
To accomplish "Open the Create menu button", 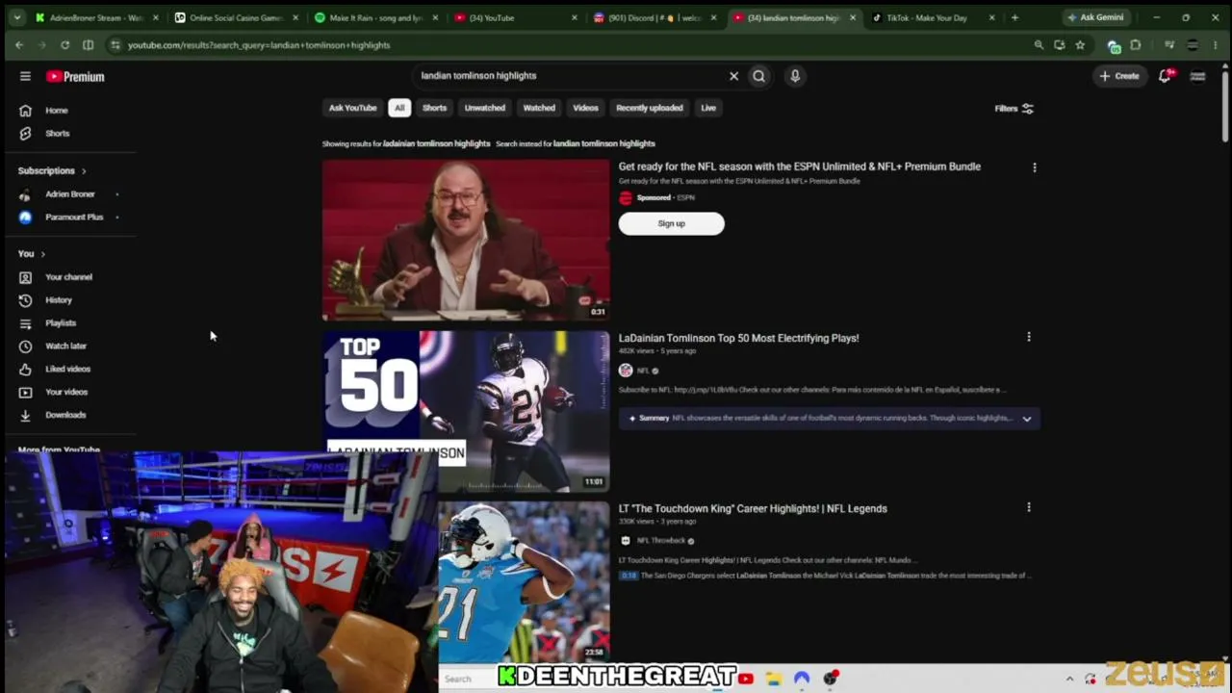I will tap(1119, 76).
